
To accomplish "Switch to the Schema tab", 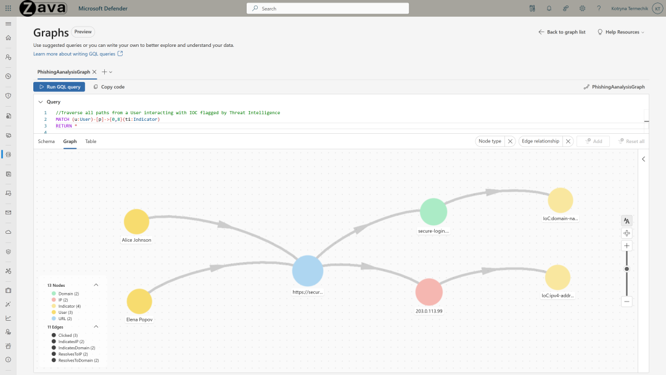I will (46, 141).
